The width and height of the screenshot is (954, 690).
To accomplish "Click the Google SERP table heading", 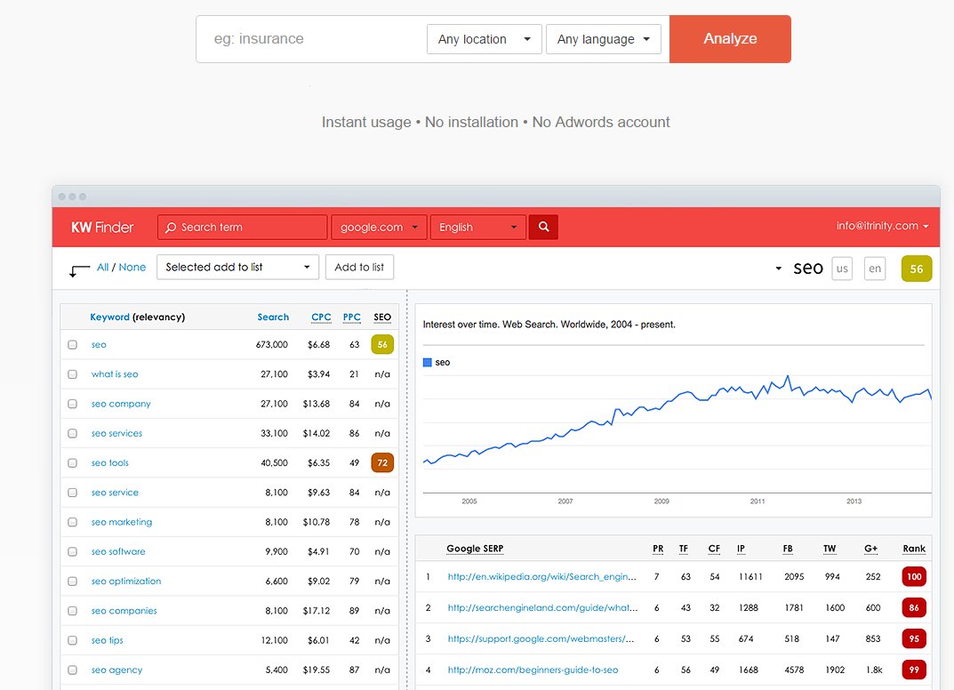I will click(475, 549).
